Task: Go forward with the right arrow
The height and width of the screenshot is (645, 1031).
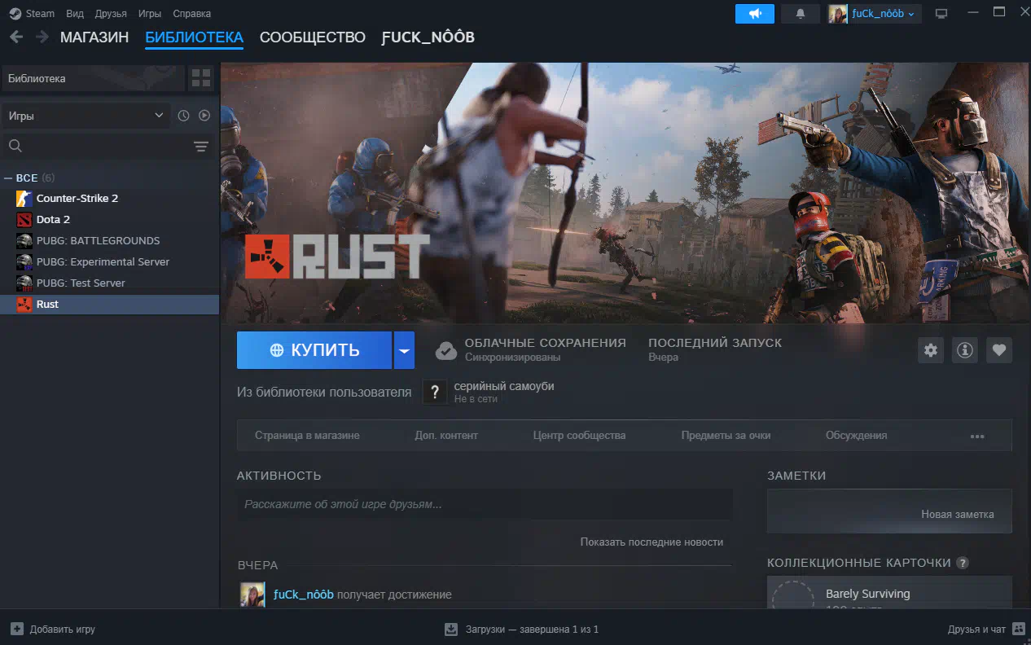Action: [41, 37]
